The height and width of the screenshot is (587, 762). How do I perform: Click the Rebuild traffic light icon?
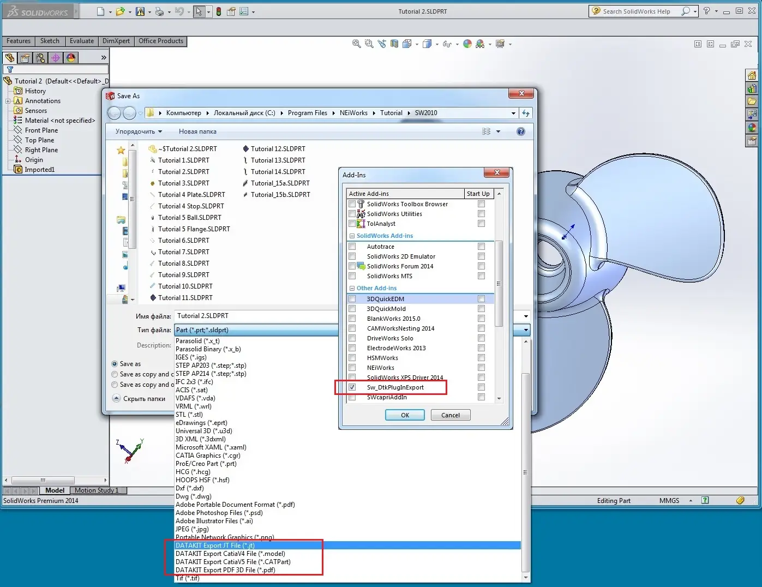click(x=219, y=11)
